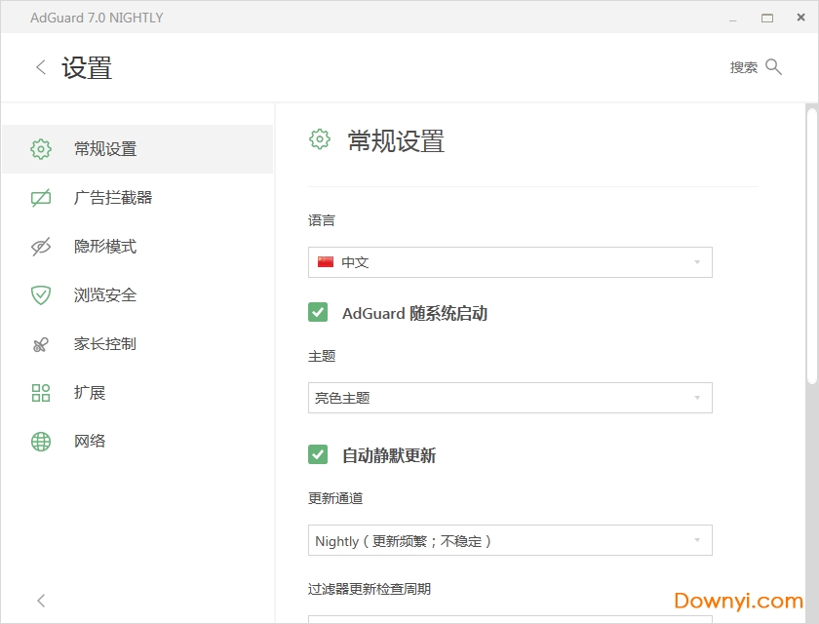Expand the 主题 theme dropdown

click(x=509, y=398)
